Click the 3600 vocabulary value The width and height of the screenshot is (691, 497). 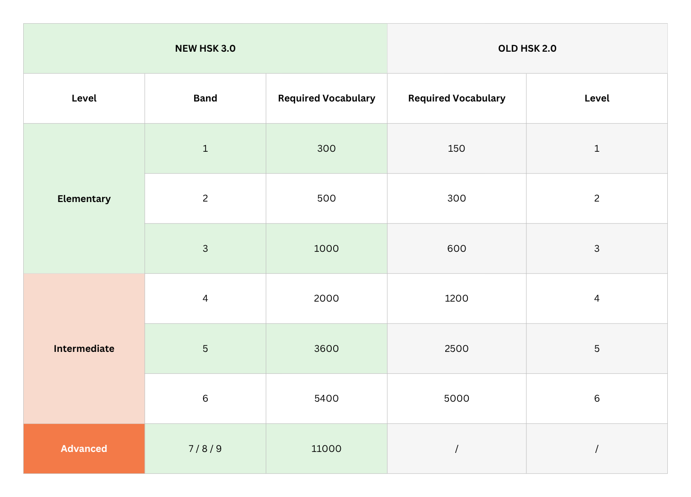(x=327, y=349)
